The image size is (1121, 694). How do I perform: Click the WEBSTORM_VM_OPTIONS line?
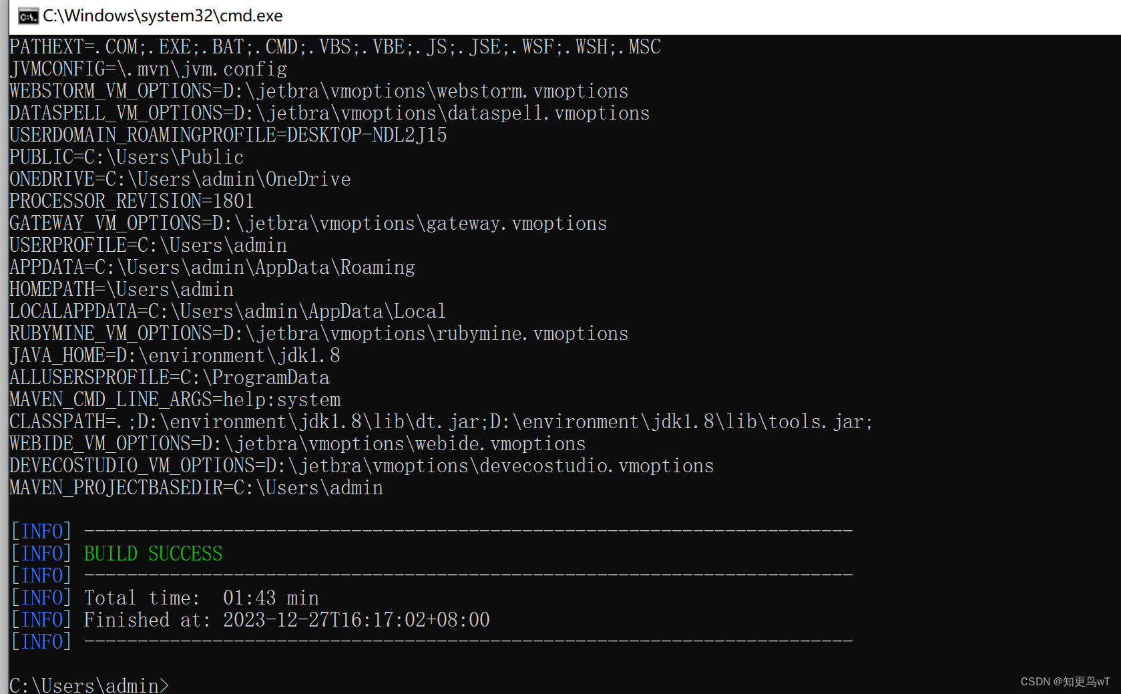318,91
